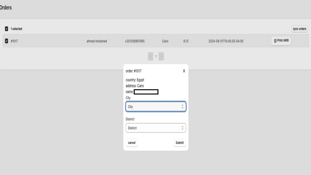
Task: Submit the order form
Action: tap(180, 143)
